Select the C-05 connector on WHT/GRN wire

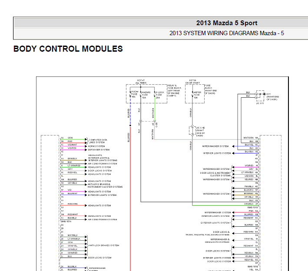click(156, 125)
